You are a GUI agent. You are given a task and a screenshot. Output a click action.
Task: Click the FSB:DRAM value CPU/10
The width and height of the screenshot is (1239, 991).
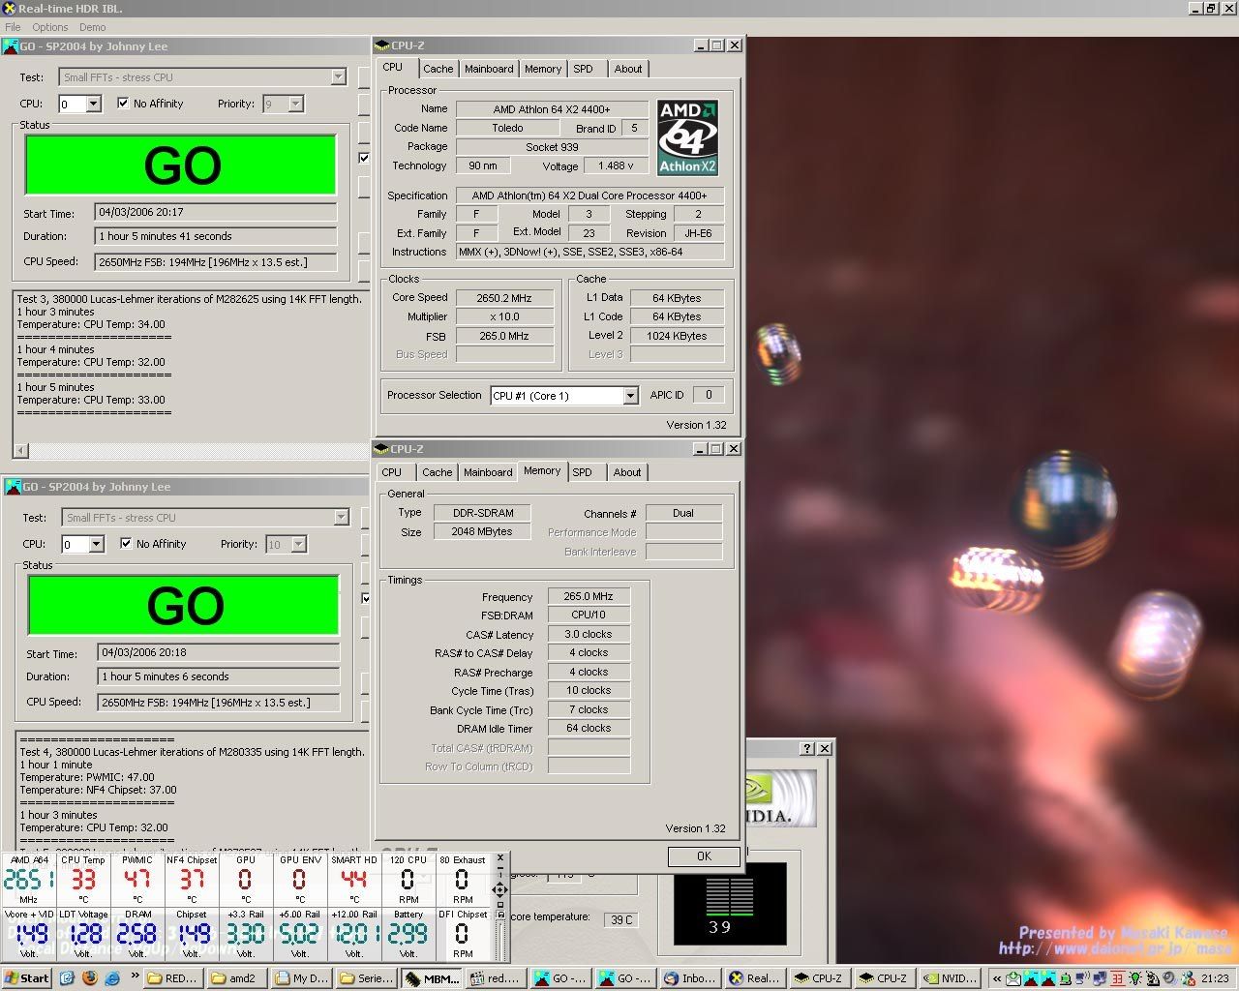[589, 615]
